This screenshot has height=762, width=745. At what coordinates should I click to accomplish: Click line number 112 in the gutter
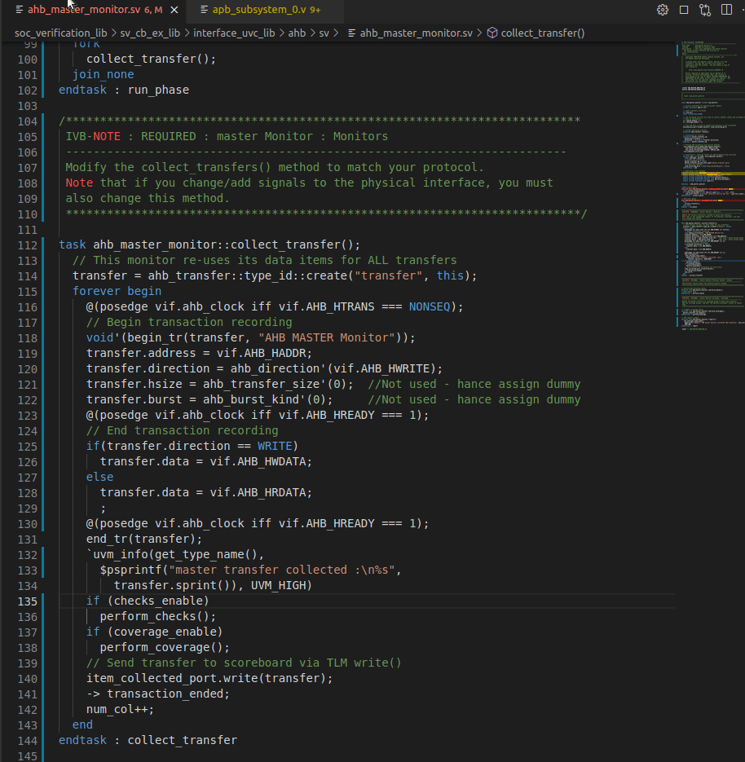27,245
